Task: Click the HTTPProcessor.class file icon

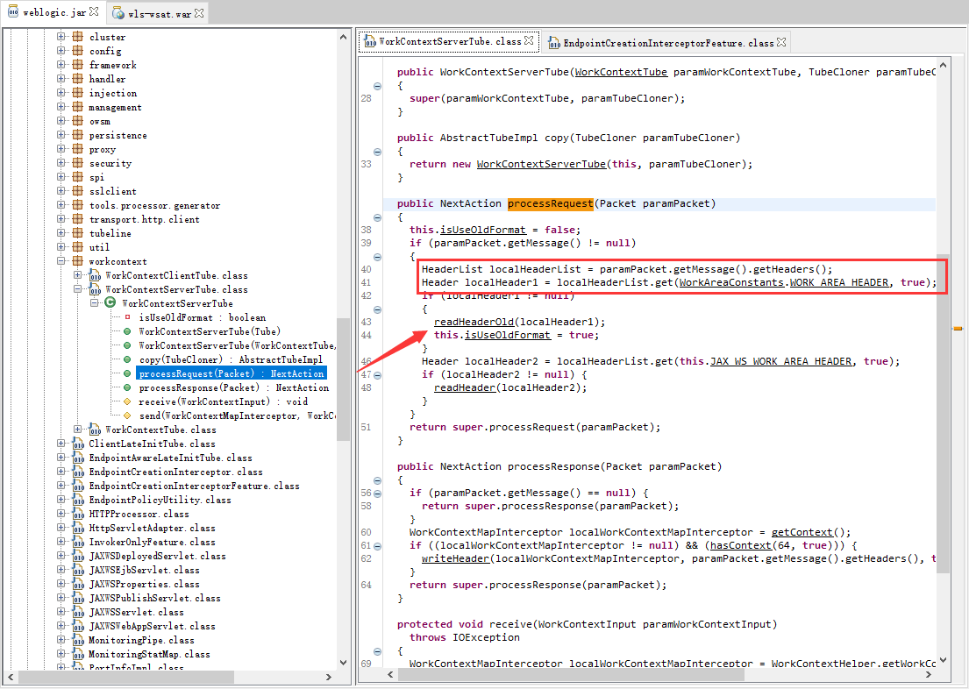Action: pos(78,515)
